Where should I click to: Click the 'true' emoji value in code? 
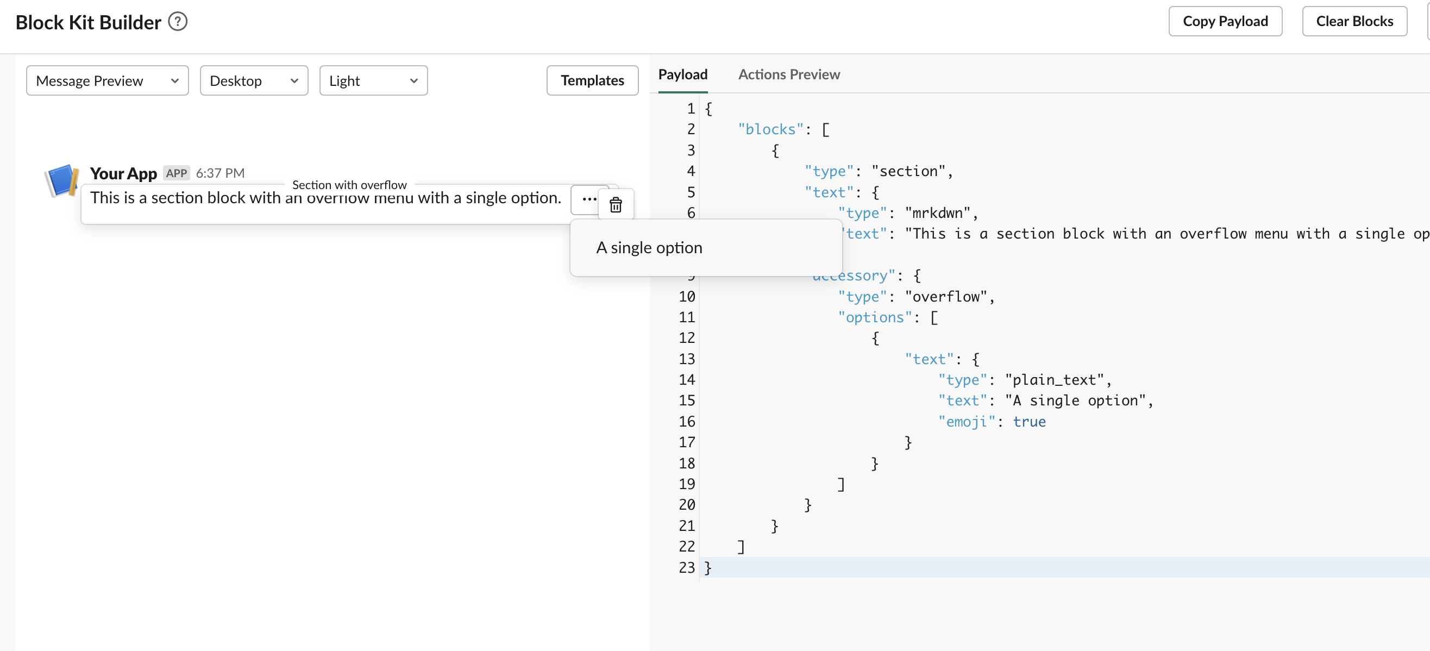(x=1028, y=422)
